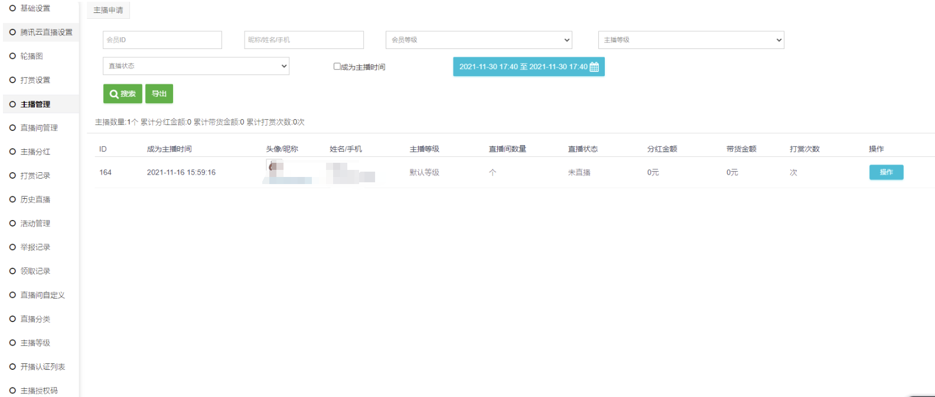Open 打赏记录 from the sidebar
This screenshot has width=935, height=397.
click(35, 175)
